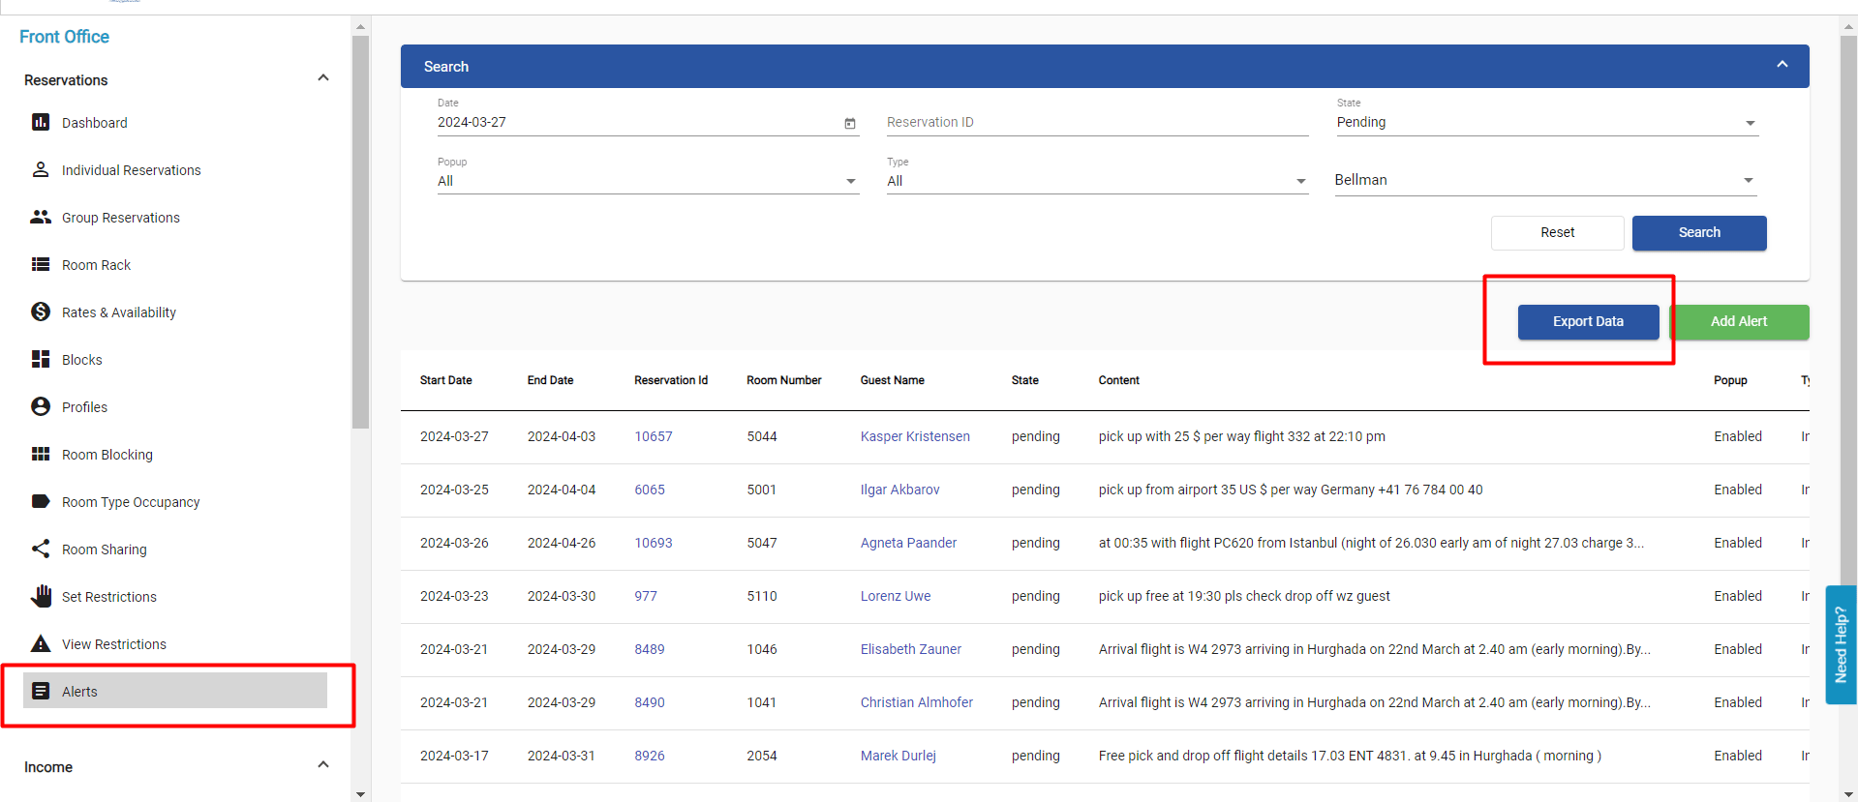Viewport: 1858px width, 802px height.
Task: Open Room Blocking menu item
Action: point(107,455)
